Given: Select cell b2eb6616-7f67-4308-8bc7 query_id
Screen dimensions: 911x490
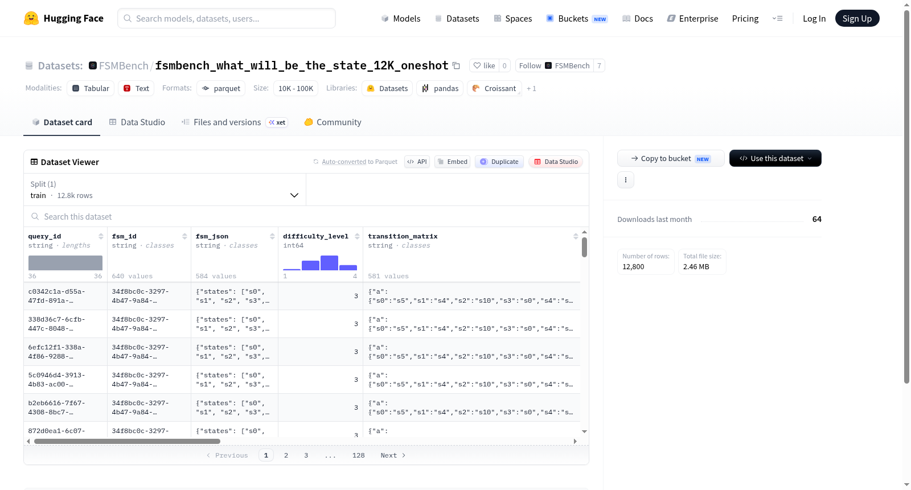Looking at the screenshot, I should point(65,407).
